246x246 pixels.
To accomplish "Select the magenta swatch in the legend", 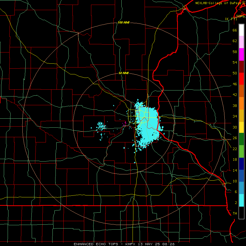I will pyautogui.click(x=241, y=54).
